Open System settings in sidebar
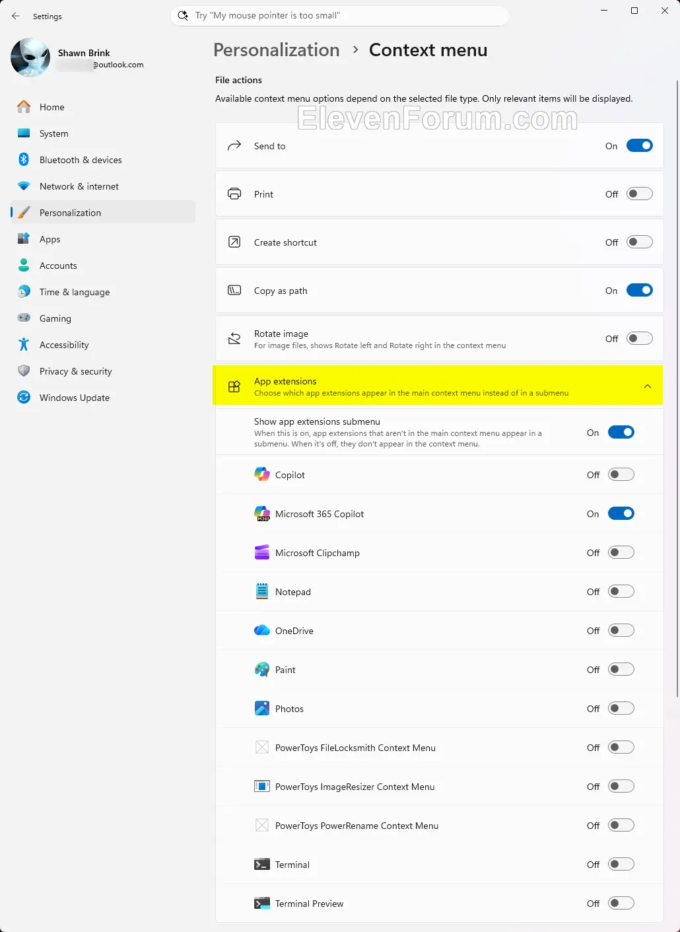Screen dimensions: 680x932 click(x=103, y=133)
